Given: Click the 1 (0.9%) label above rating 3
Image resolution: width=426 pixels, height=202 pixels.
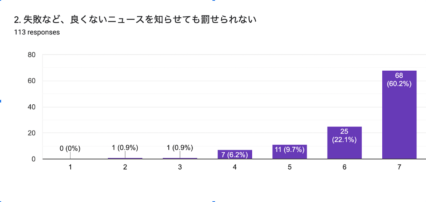Looking at the screenshot, I should [x=180, y=148].
